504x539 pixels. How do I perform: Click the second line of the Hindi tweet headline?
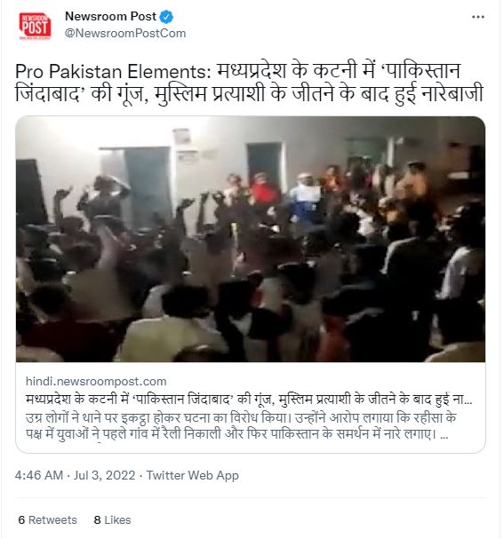249,93
